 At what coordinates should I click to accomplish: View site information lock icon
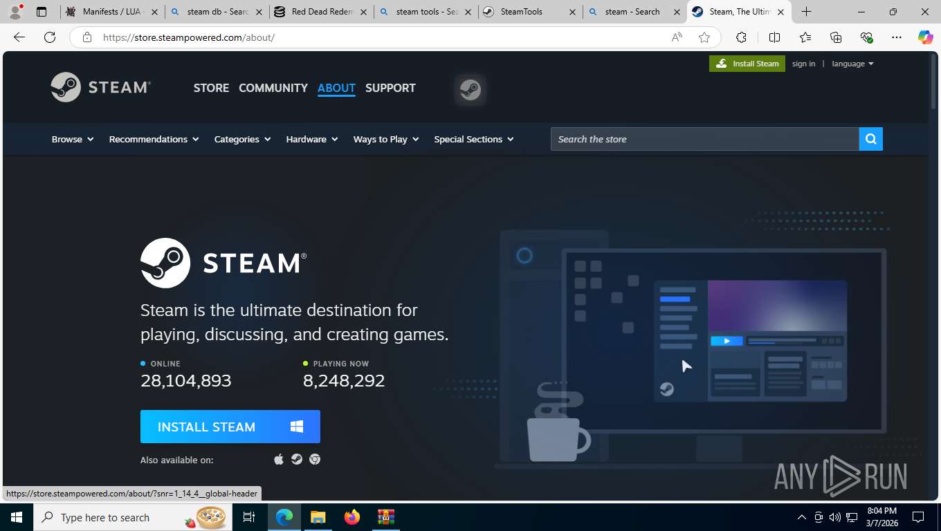(87, 37)
